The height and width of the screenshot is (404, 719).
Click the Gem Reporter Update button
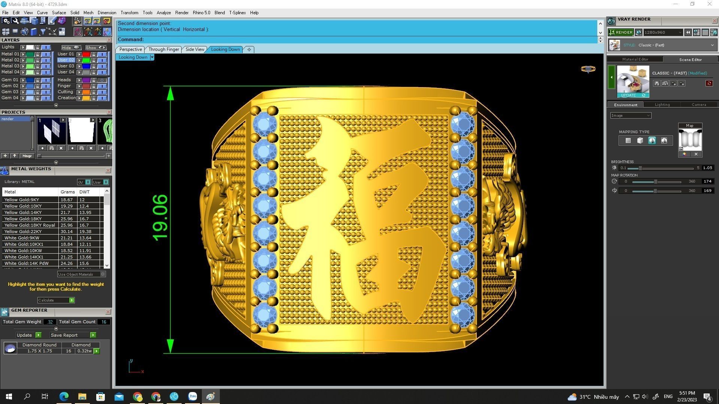[x=28, y=335]
